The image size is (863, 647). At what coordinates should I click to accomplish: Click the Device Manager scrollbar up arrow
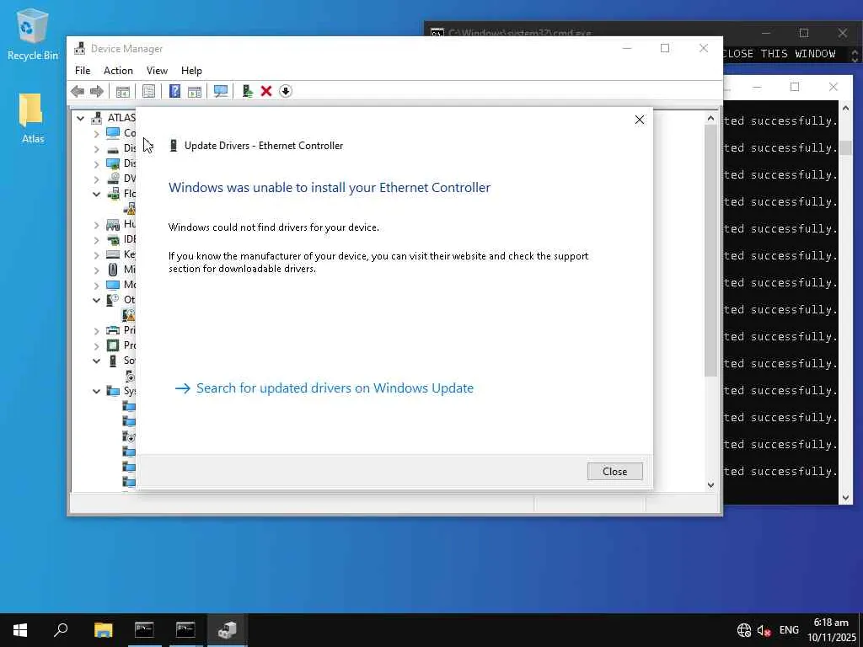coord(710,118)
